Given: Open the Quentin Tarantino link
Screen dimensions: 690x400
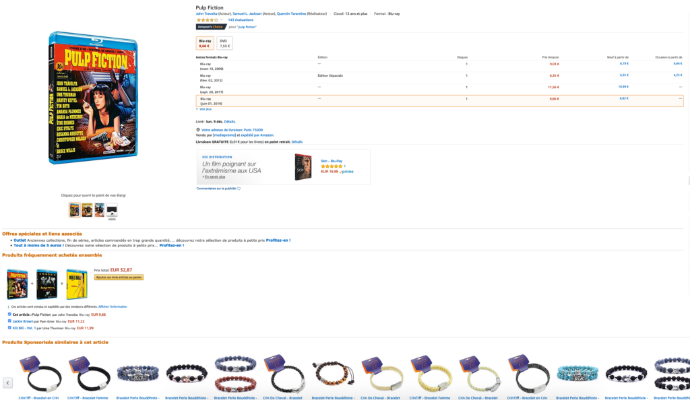Looking at the screenshot, I should (291, 13).
